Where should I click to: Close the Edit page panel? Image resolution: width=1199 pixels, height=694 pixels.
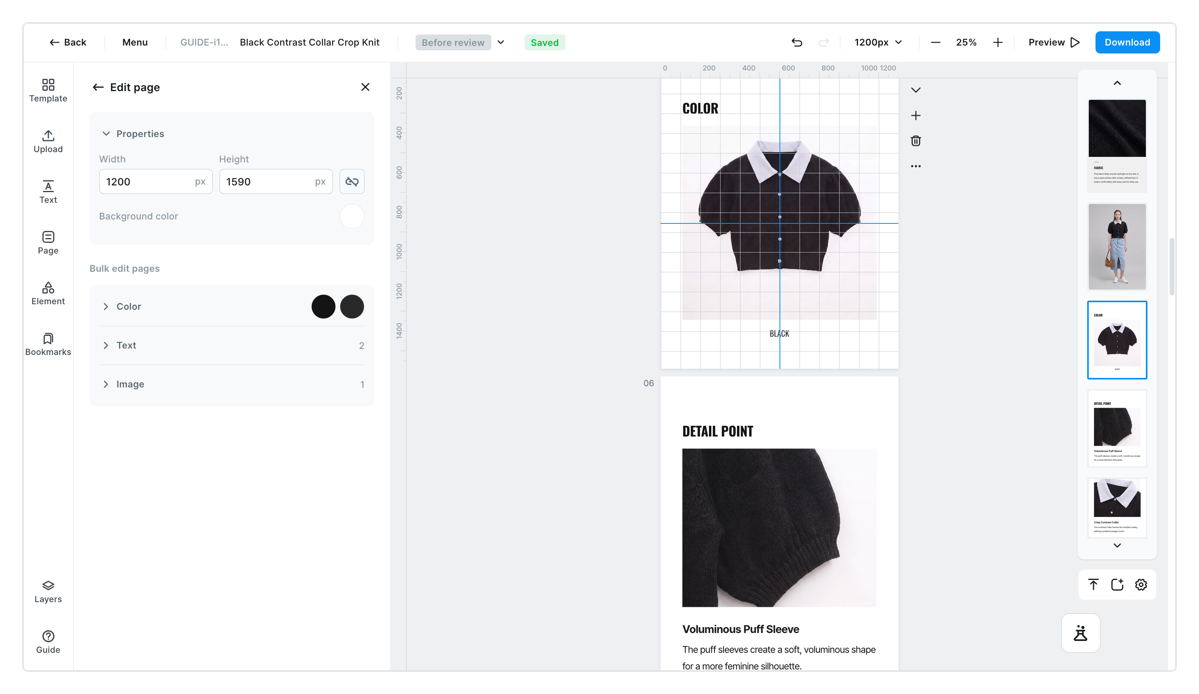[x=366, y=87]
